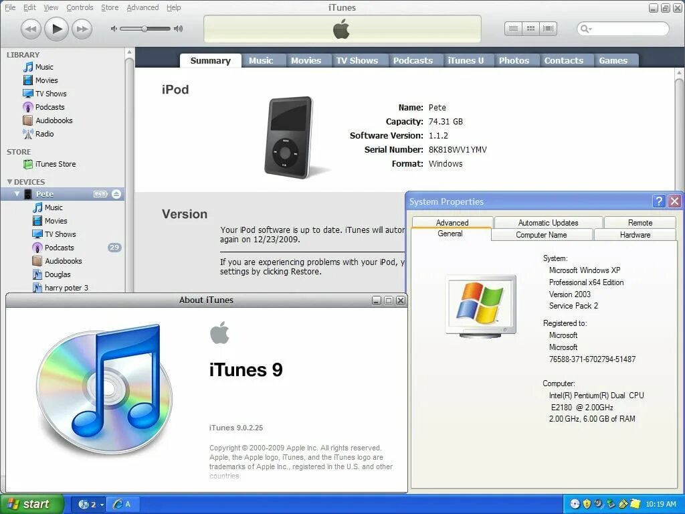Image resolution: width=685 pixels, height=514 pixels.
Task: Click the System Properties help question button
Action: [658, 201]
